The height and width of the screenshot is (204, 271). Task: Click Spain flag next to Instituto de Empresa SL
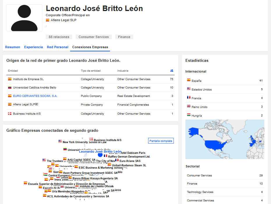(10, 79)
